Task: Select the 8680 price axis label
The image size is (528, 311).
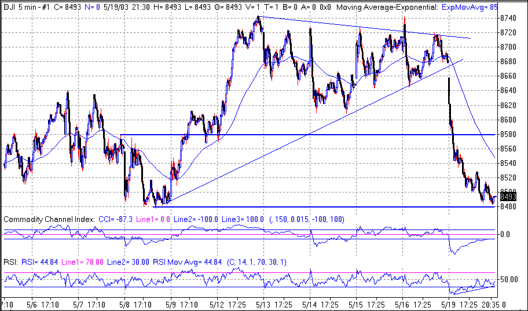Action: click(x=508, y=61)
